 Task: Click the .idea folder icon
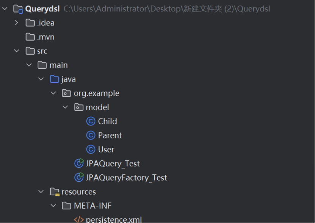[30, 23]
